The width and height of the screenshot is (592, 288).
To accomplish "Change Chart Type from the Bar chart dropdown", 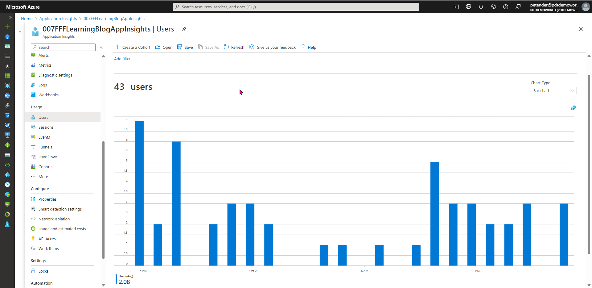I will point(553,90).
